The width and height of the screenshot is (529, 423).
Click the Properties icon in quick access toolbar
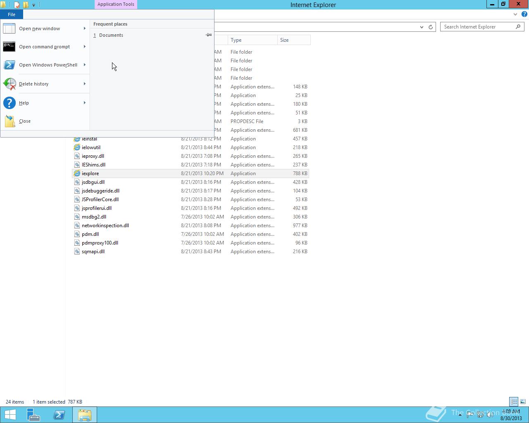(x=17, y=5)
